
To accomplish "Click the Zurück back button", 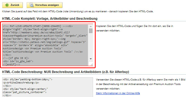I will pos(12,5).
